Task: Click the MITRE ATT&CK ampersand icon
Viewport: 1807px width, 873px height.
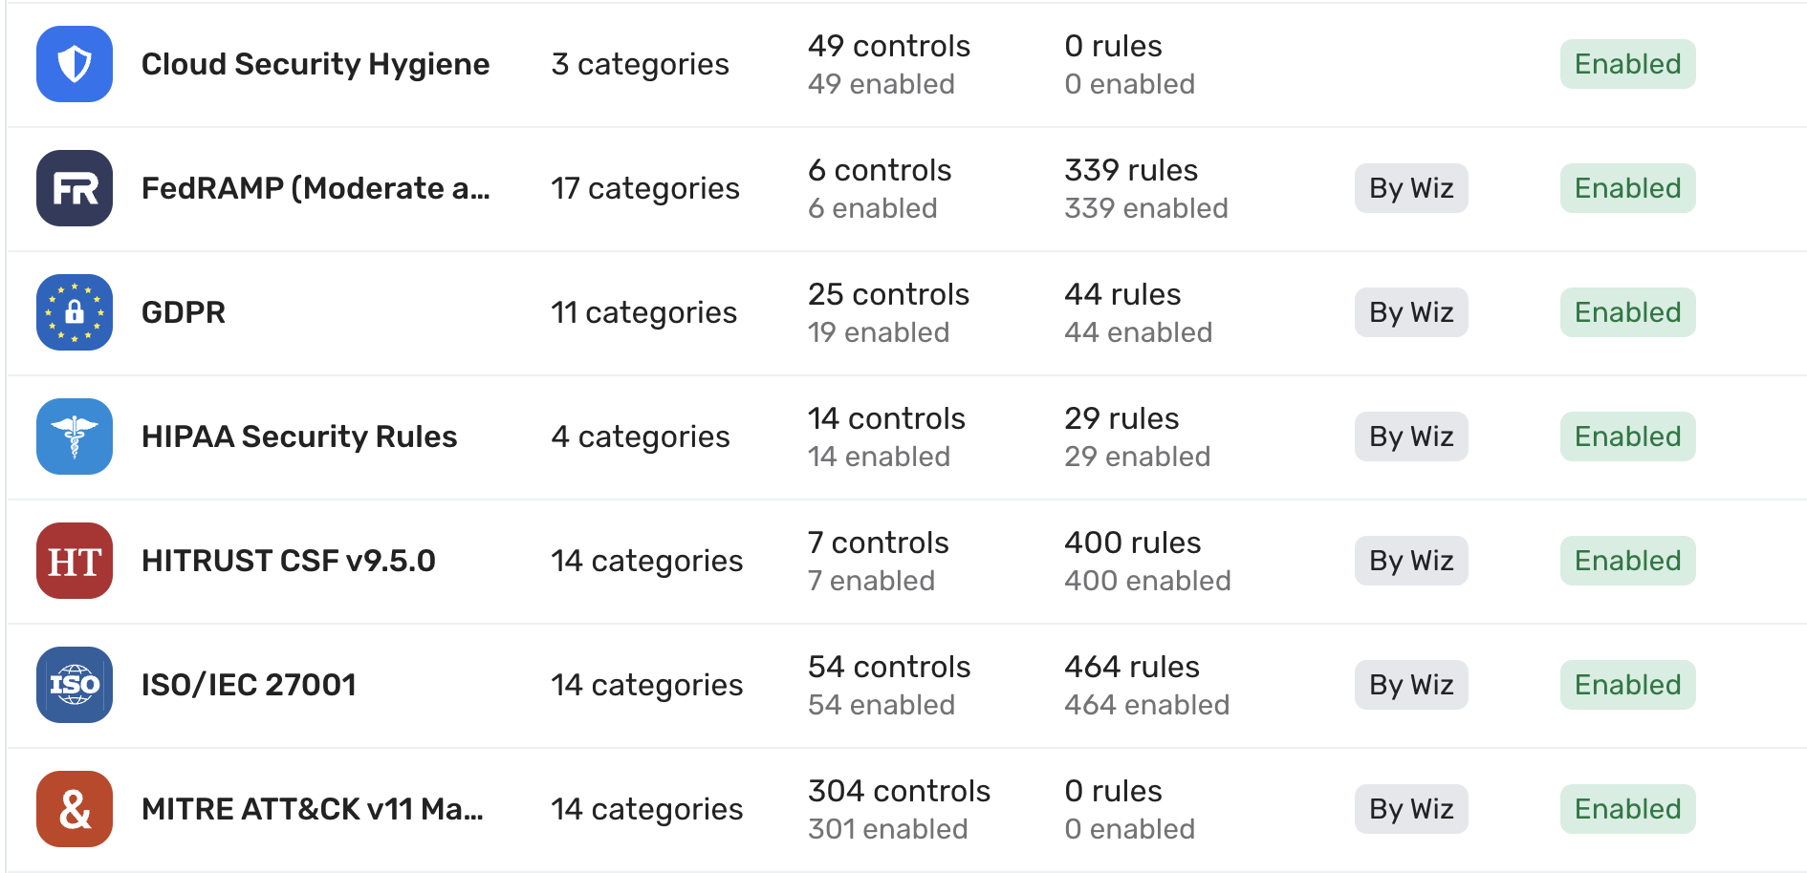Action: click(x=75, y=809)
